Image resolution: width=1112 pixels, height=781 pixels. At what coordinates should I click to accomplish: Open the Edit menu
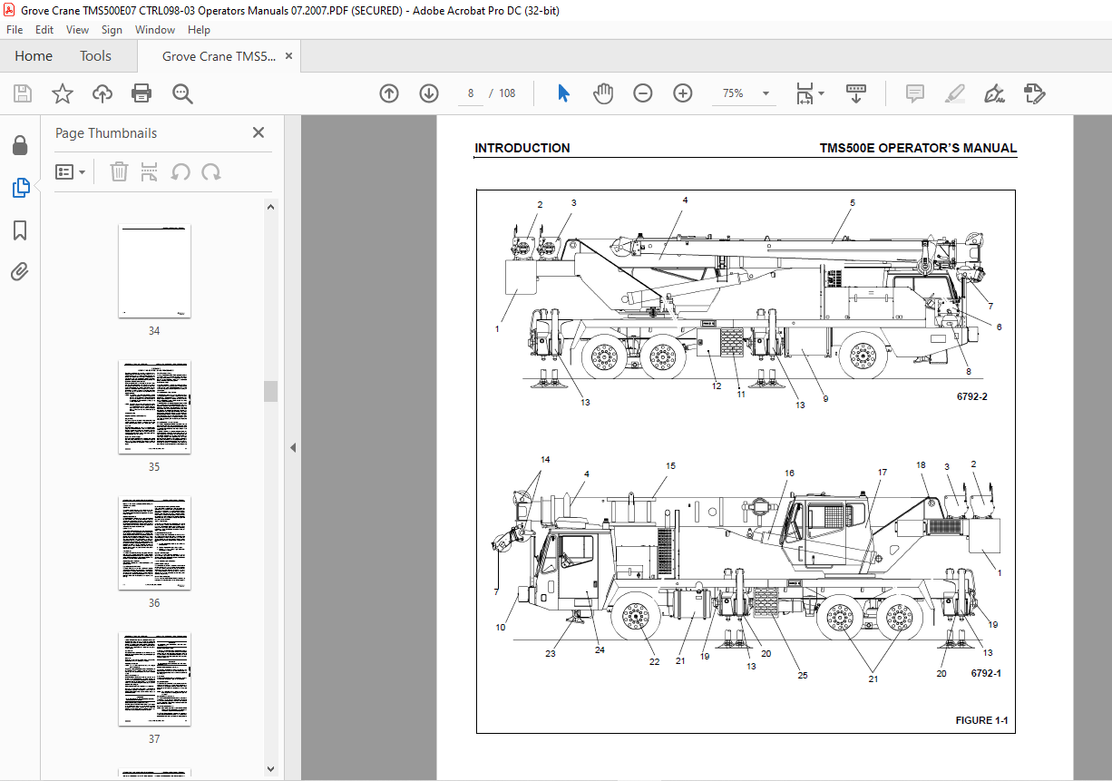tap(44, 30)
